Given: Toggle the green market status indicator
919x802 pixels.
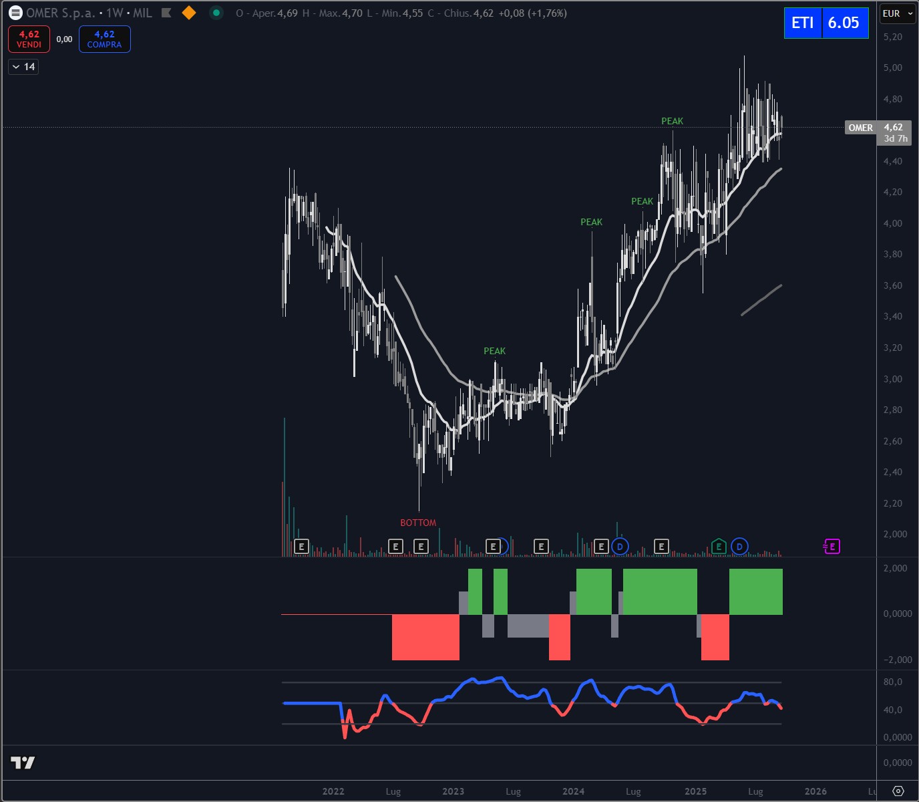Looking at the screenshot, I should (216, 13).
